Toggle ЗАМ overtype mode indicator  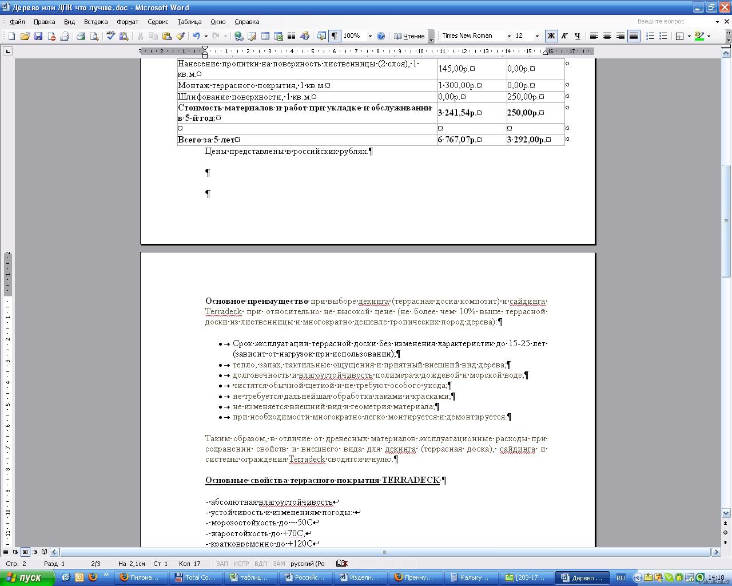coord(279,564)
